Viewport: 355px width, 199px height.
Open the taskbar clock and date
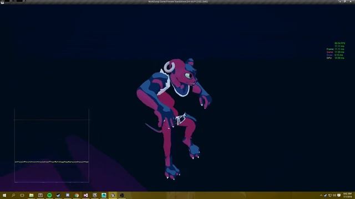[348, 195]
